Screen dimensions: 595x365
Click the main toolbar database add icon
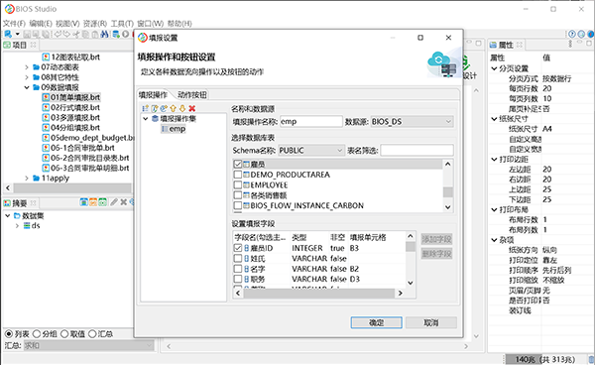[x=116, y=34]
